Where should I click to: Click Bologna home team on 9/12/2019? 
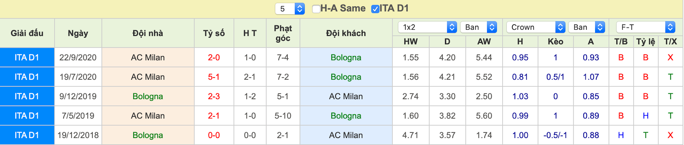(148, 96)
